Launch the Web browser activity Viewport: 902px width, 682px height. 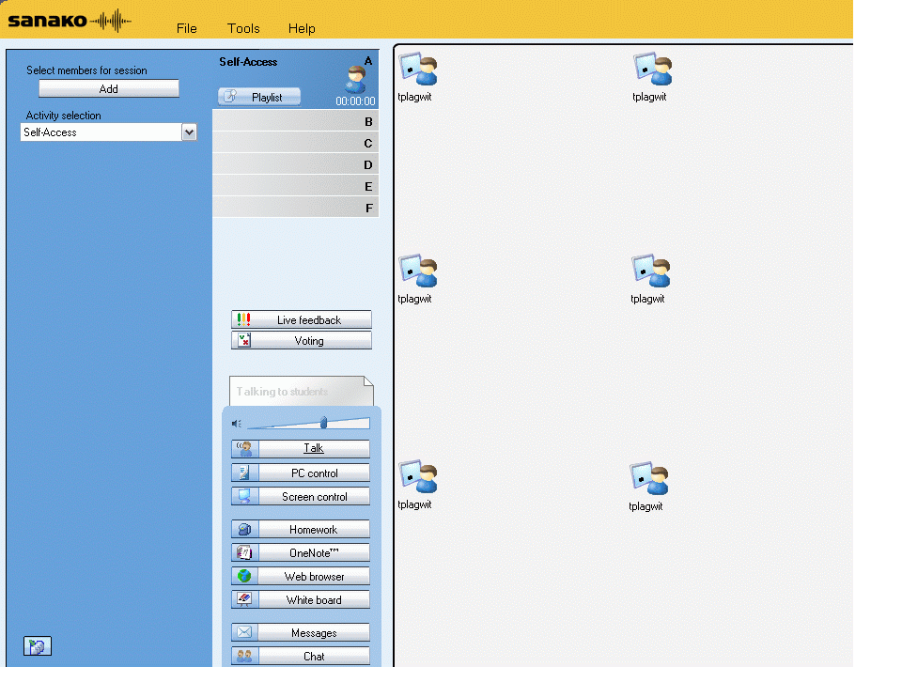pos(301,577)
